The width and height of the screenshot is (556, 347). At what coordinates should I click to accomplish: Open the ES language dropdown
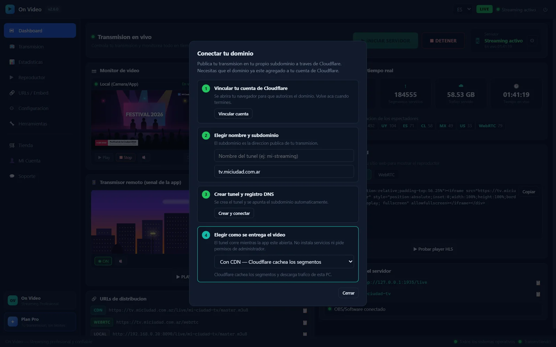click(x=464, y=9)
